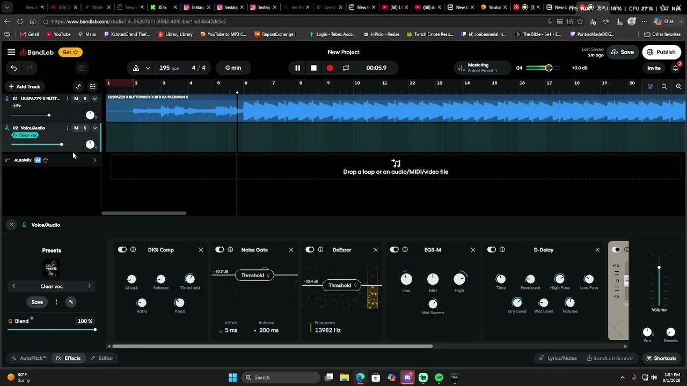Go to next preset after Clear voc
The image size is (687, 386).
[x=90, y=286]
